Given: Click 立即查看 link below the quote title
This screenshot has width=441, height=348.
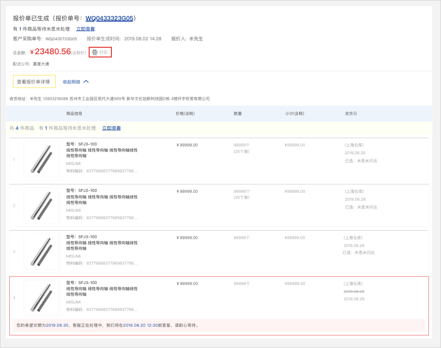Looking at the screenshot, I should 85,29.
